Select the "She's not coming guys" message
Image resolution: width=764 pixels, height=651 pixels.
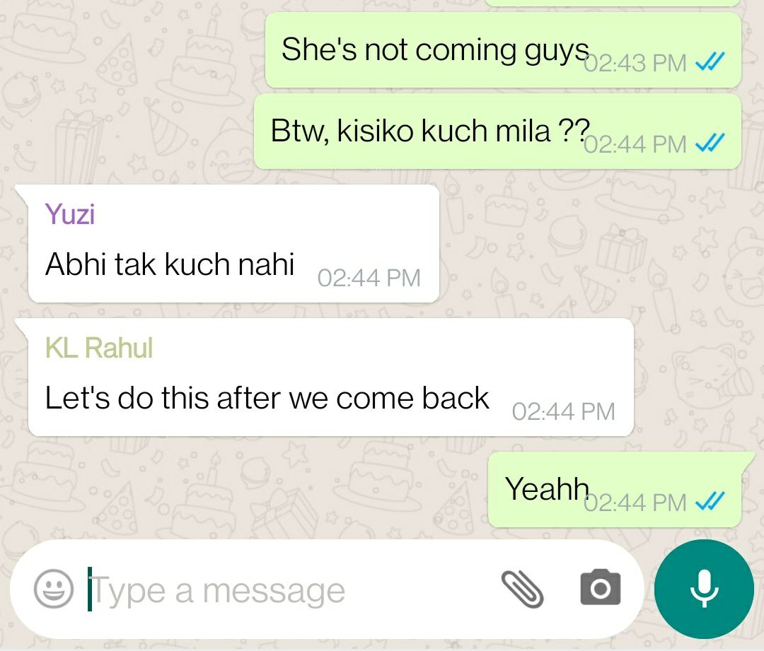[x=503, y=50]
